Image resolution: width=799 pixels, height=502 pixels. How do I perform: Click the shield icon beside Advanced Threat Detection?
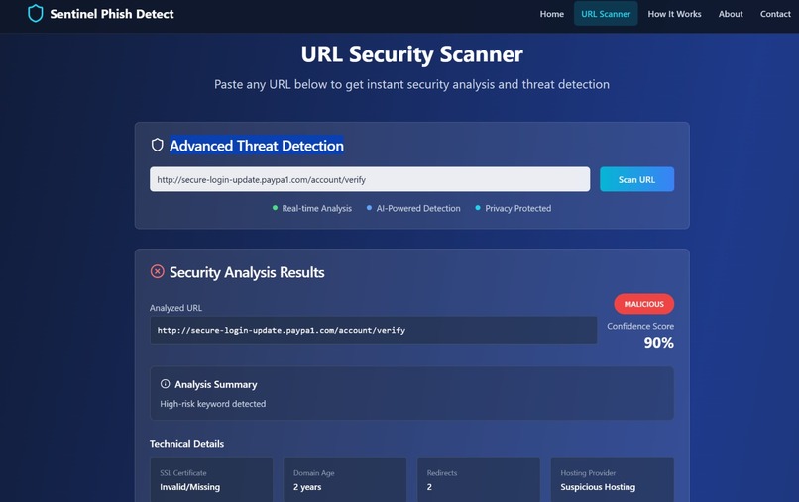[158, 146]
